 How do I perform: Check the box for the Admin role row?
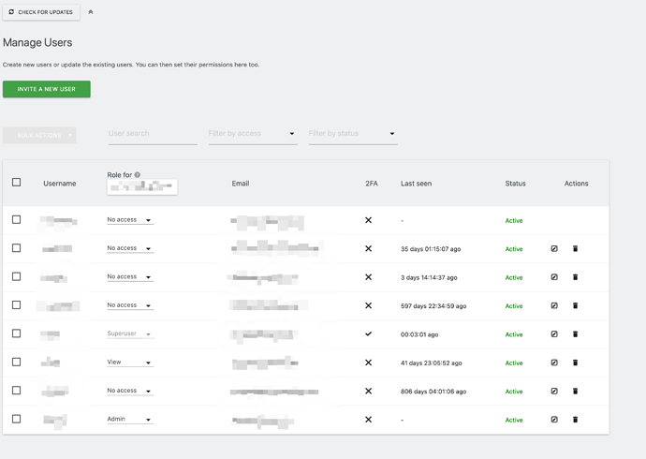click(x=17, y=419)
